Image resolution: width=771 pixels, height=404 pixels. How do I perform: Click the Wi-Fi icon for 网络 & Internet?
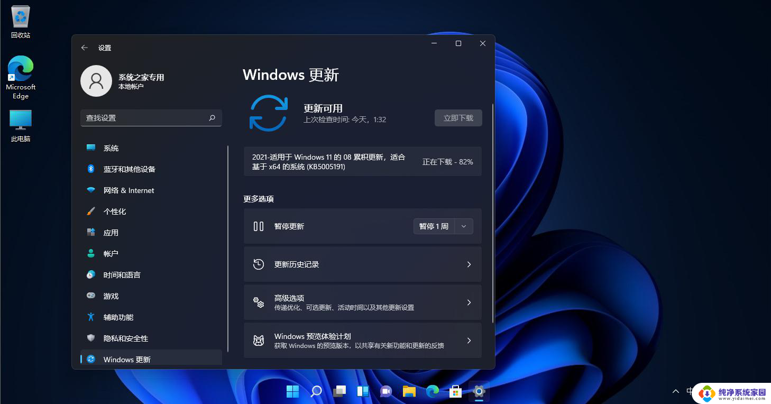91,190
